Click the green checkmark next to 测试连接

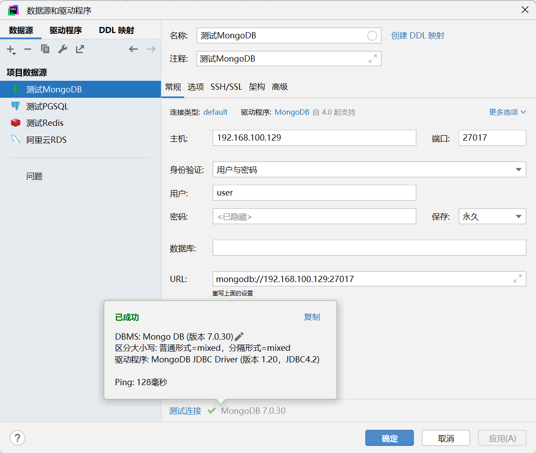(x=211, y=410)
